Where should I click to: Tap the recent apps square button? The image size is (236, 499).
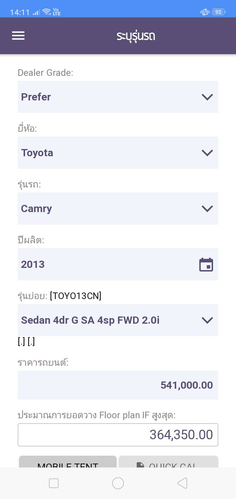click(54, 483)
